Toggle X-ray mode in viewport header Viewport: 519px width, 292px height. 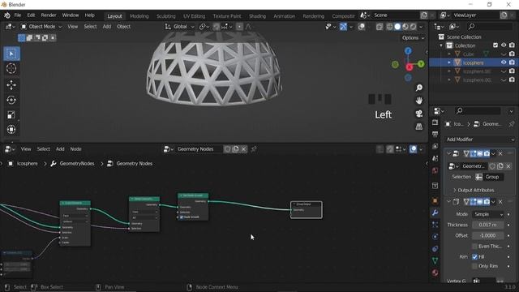tap(380, 27)
